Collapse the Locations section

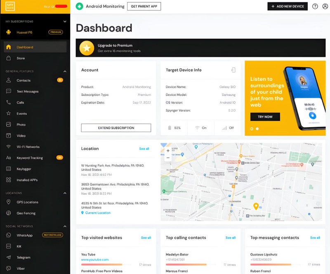(x=65, y=193)
